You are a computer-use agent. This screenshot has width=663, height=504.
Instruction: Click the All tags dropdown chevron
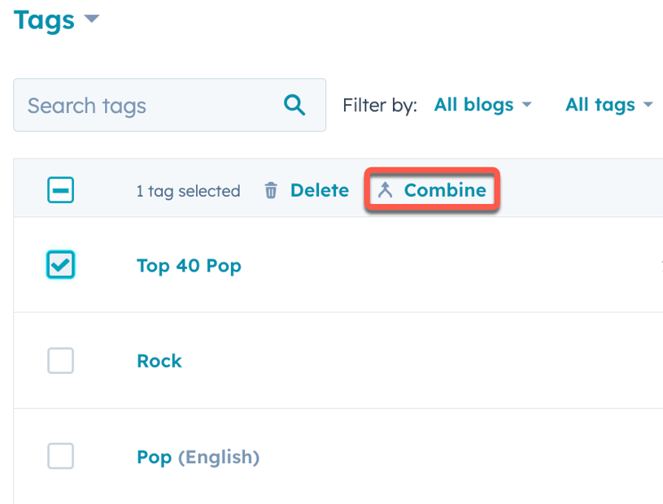coord(648,106)
